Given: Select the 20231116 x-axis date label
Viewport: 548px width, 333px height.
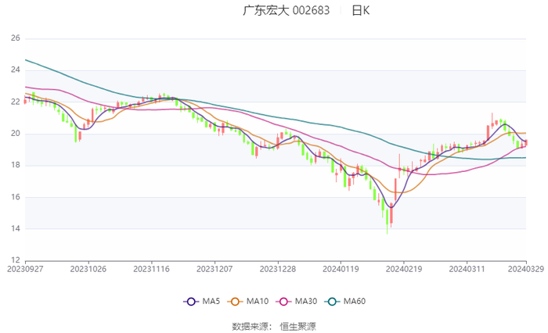Looking at the screenshot, I should tap(151, 269).
